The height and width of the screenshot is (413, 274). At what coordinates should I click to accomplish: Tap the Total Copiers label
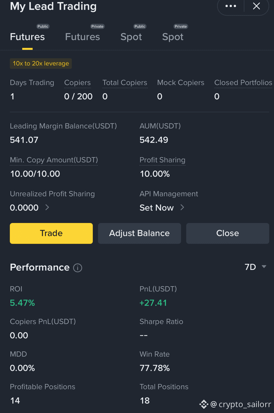point(125,83)
